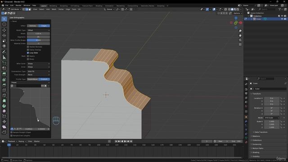The image size is (288, 162).
Task: Click the Segments value field
Action: [x=38, y=37]
